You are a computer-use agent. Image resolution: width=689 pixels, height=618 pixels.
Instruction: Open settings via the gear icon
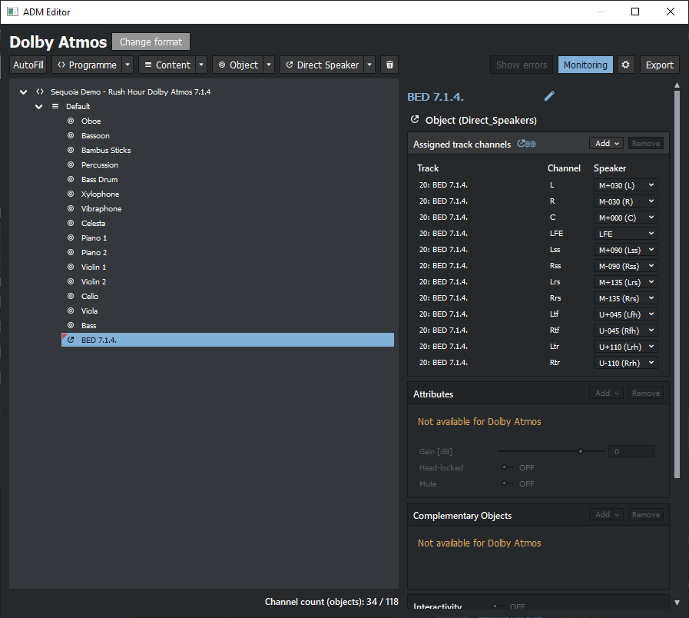[x=626, y=65]
